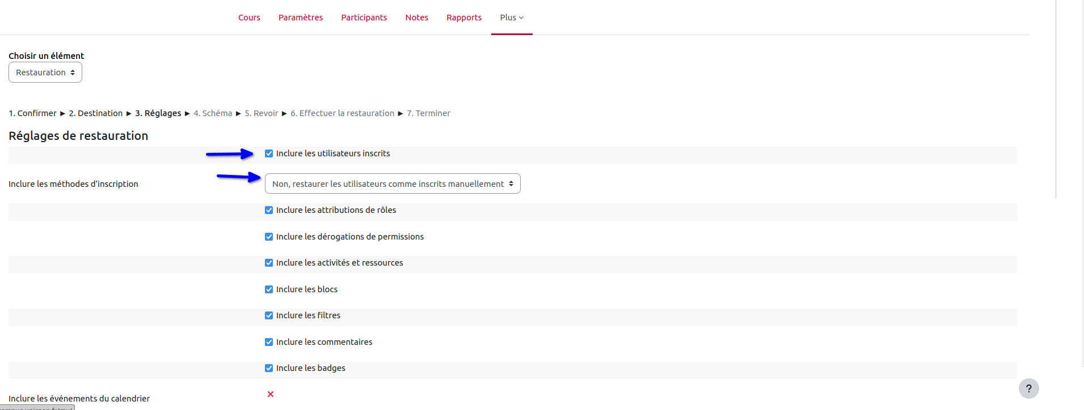Uncheck Inclure les activités et ressources
This screenshot has width=1084, height=410.
pos(269,263)
